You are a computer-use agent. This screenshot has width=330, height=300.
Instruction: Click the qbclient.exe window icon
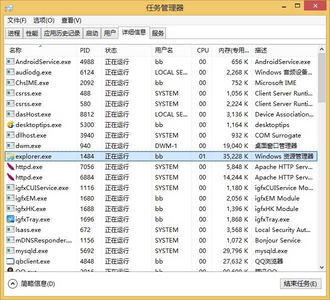(x=10, y=261)
